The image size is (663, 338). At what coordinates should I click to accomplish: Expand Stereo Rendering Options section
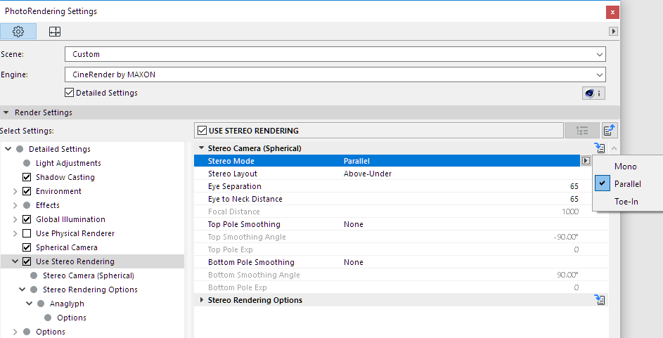pyautogui.click(x=202, y=300)
